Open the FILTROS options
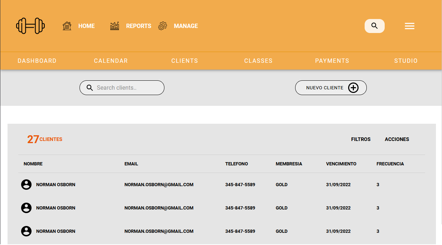This screenshot has width=442, height=245. click(361, 139)
